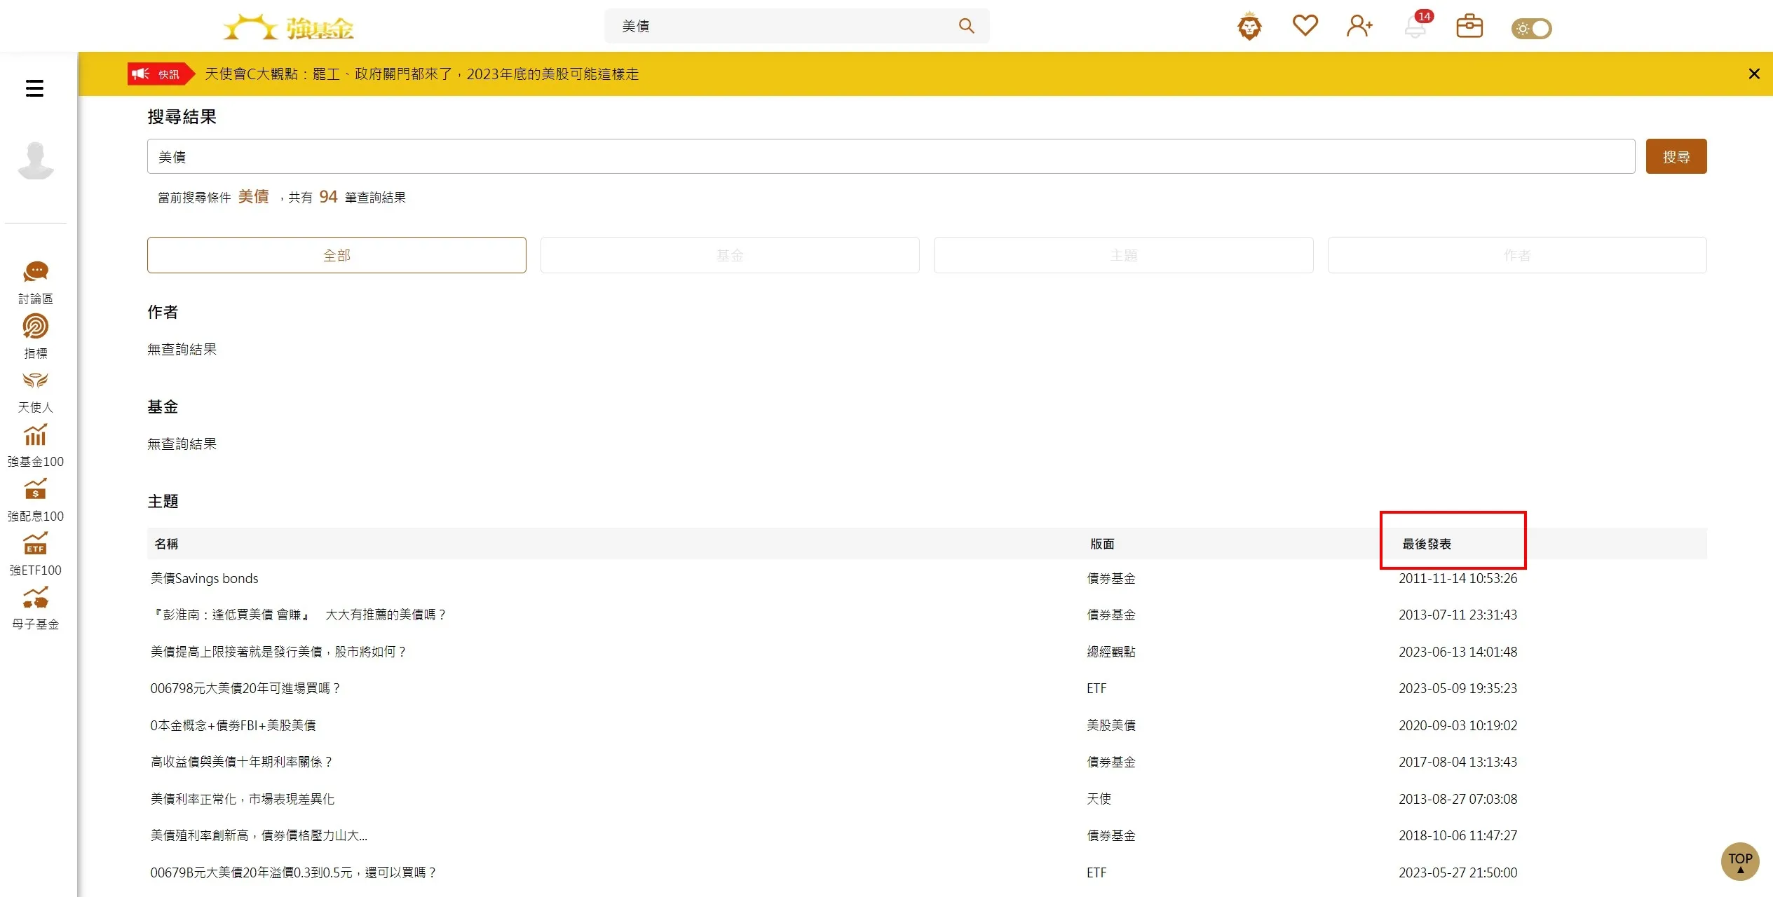Image resolution: width=1773 pixels, height=897 pixels.
Task: Close the yellow news banner
Action: point(1754,74)
